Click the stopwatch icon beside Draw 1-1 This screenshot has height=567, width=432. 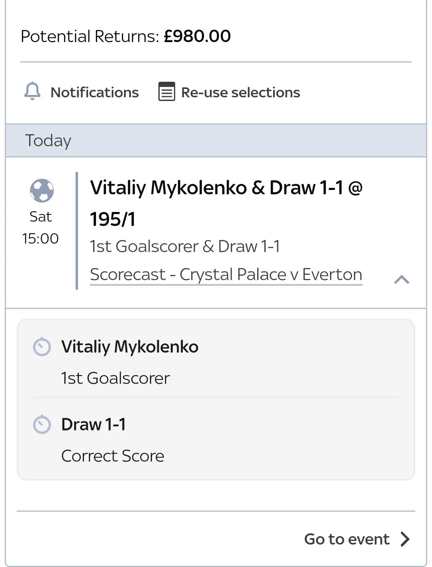click(42, 425)
